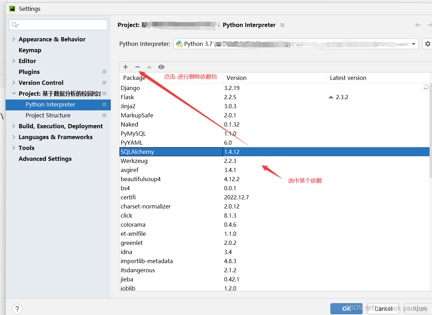
Task: Click the Cancel button
Action: pos(383,309)
